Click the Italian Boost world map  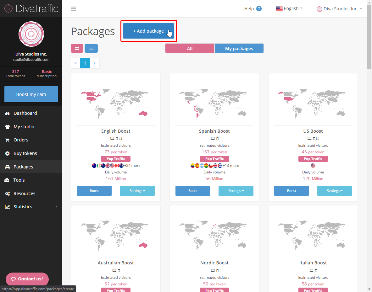click(312, 236)
